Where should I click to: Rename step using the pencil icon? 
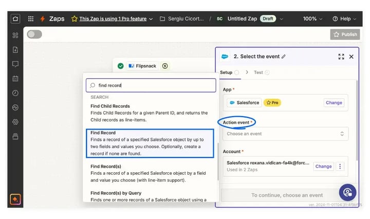click(284, 57)
